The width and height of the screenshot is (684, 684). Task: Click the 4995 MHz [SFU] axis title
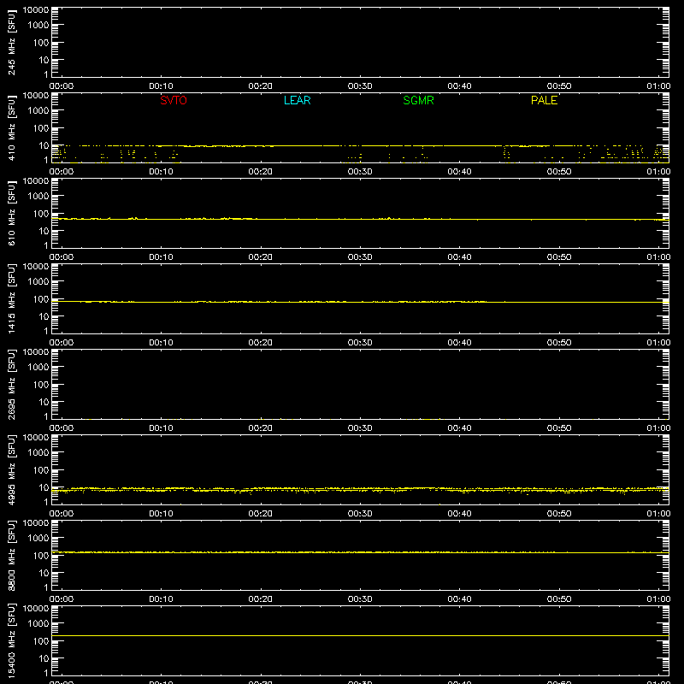tap(11, 469)
